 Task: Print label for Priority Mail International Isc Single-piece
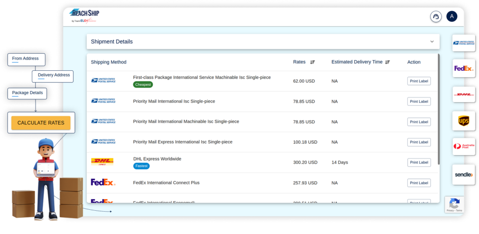(x=419, y=101)
